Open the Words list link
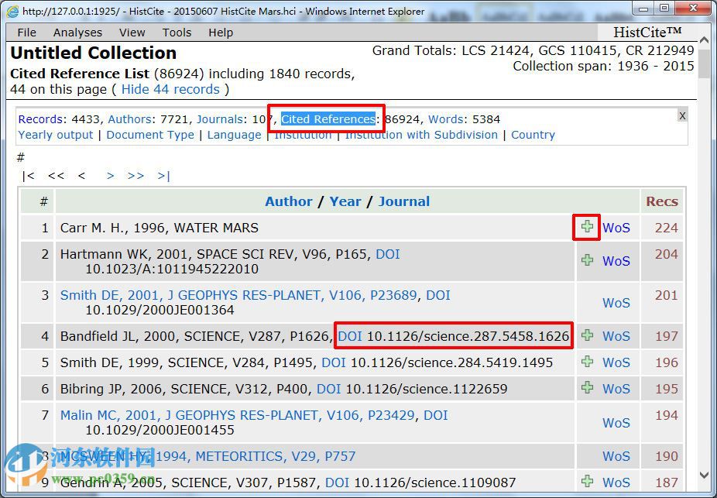717x498 pixels. click(x=447, y=119)
